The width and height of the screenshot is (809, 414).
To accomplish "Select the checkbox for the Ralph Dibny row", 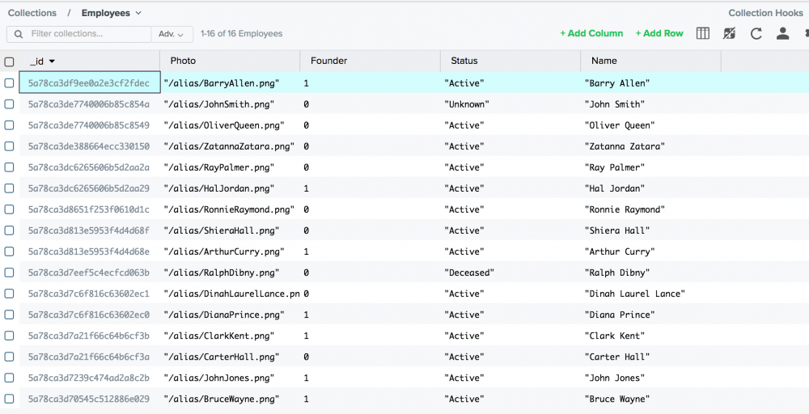I will coord(10,272).
